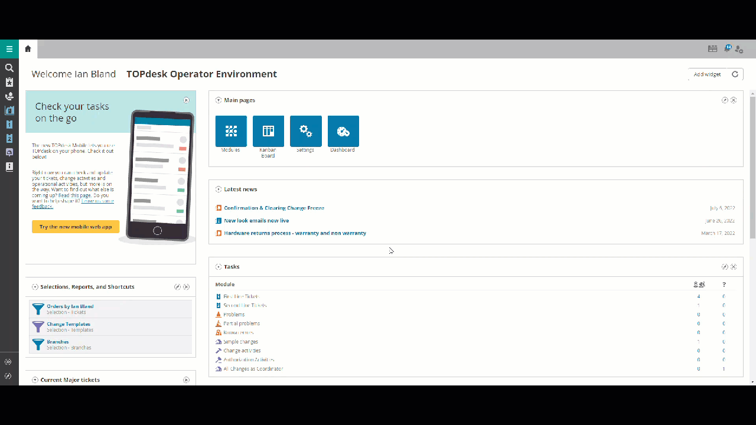Switch to the Home tab

tap(27, 49)
